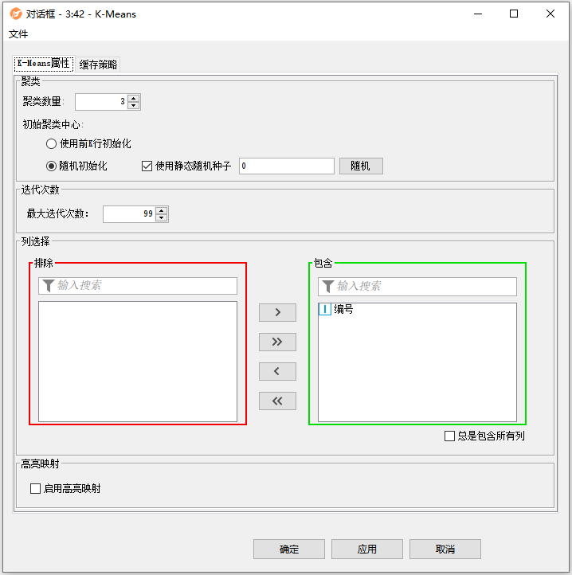Switch to the 缓存策略 tab
The image size is (572, 575).
click(x=98, y=65)
